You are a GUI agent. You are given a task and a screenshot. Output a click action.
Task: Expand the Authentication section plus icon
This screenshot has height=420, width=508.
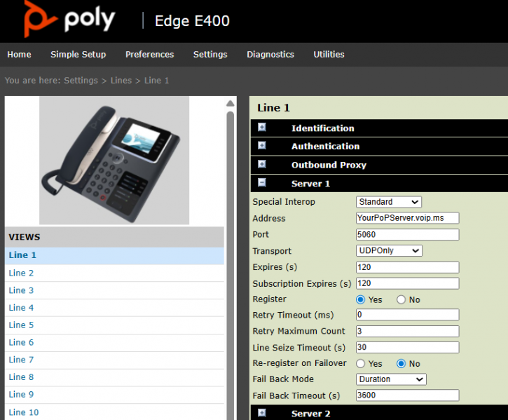[262, 146]
